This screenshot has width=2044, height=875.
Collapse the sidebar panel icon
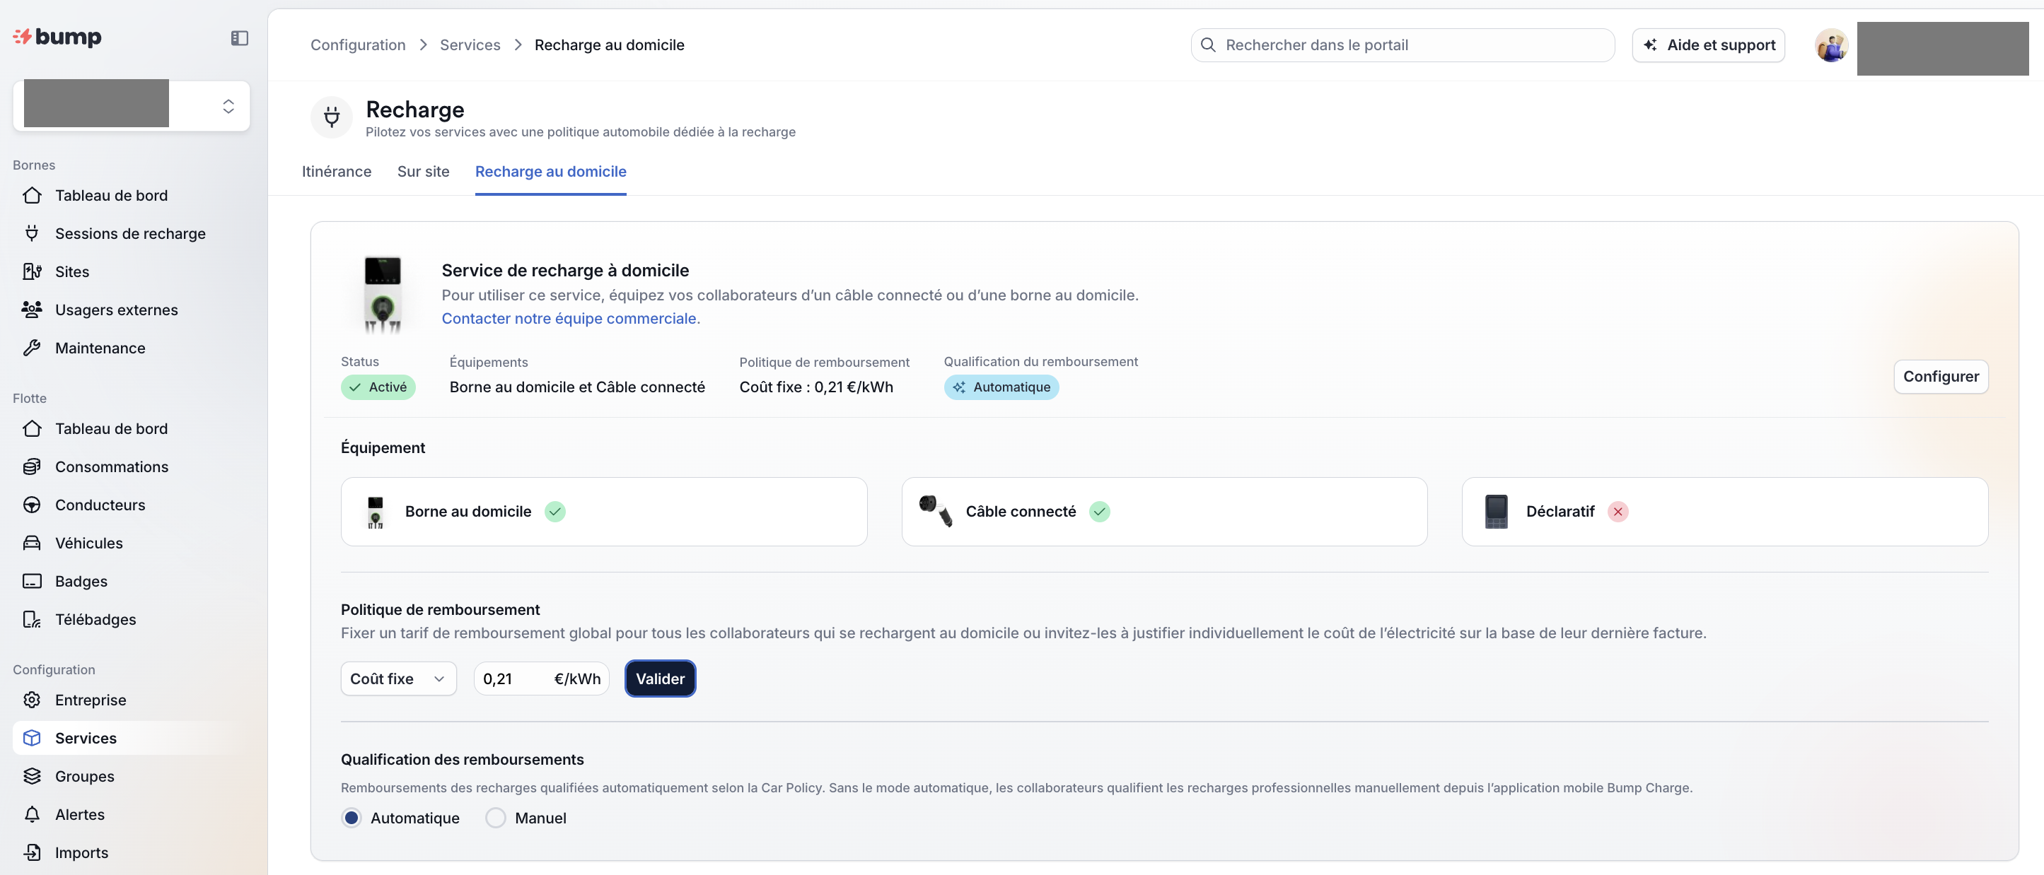tap(239, 38)
